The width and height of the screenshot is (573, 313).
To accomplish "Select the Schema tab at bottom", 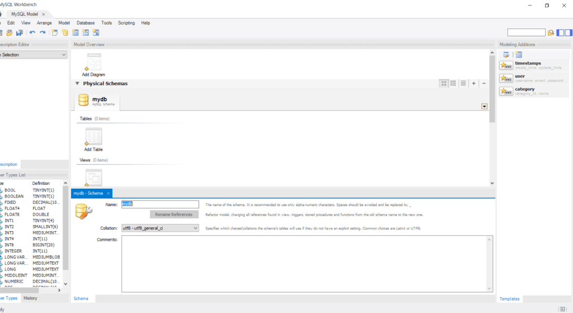I will coord(81,298).
